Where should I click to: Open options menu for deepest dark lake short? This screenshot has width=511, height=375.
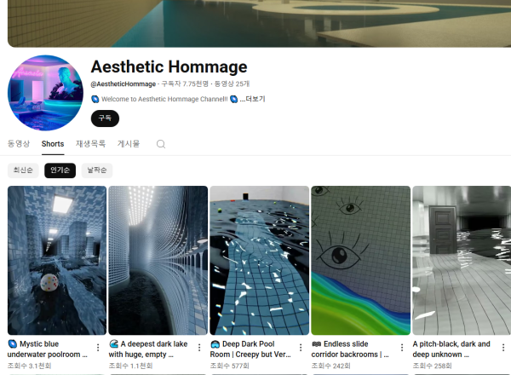tap(199, 348)
